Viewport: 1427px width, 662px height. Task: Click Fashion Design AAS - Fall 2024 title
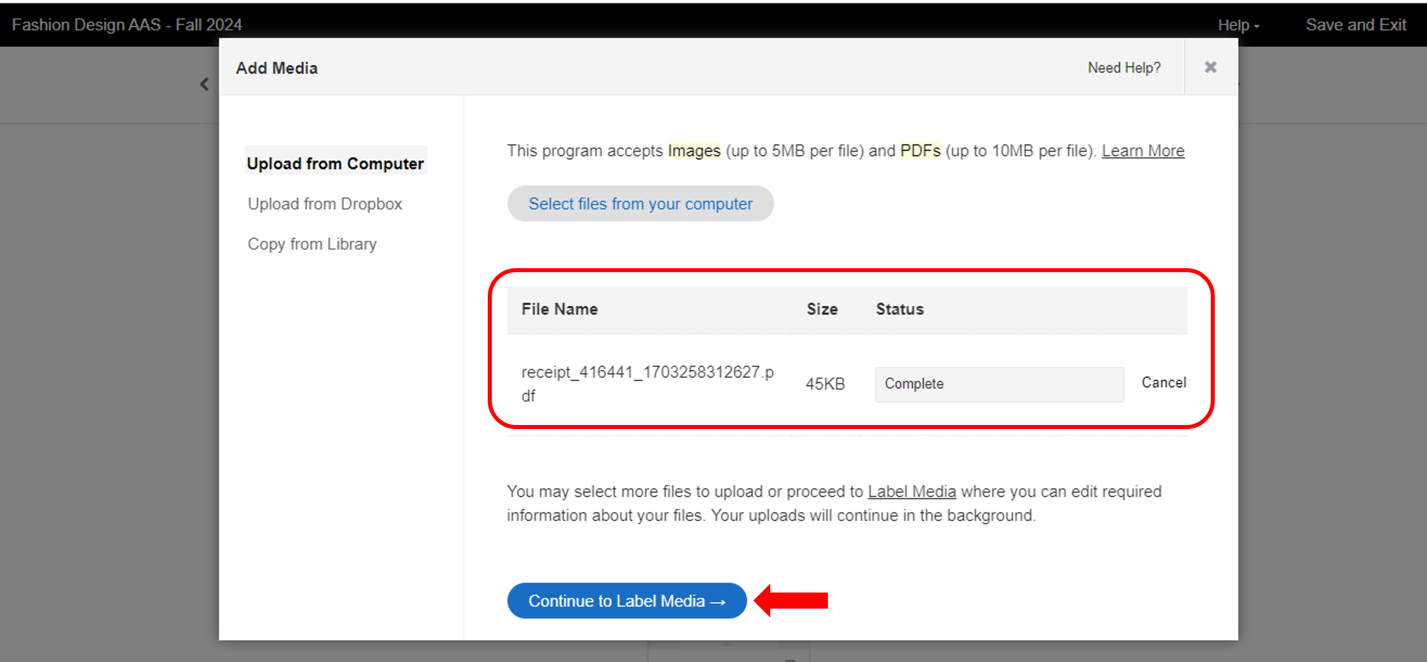click(127, 25)
